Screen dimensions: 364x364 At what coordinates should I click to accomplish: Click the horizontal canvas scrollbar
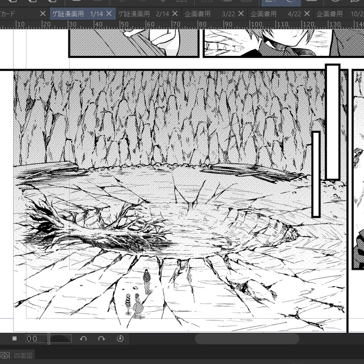pos(247,339)
